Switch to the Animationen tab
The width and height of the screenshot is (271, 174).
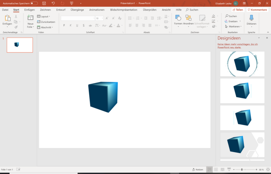pos(97,10)
